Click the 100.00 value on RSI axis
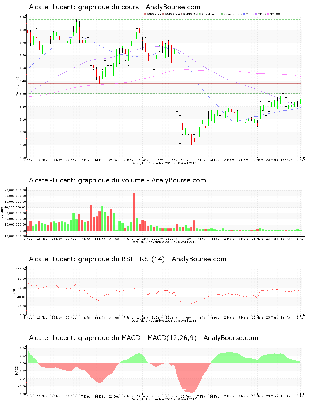 pos(21,269)
